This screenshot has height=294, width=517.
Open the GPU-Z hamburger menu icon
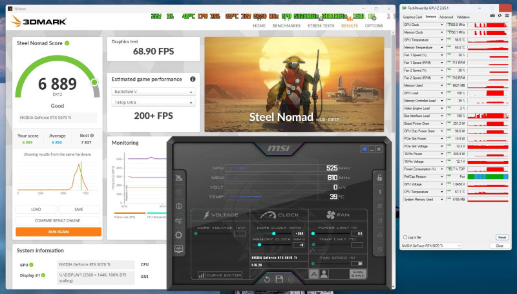click(x=507, y=16)
